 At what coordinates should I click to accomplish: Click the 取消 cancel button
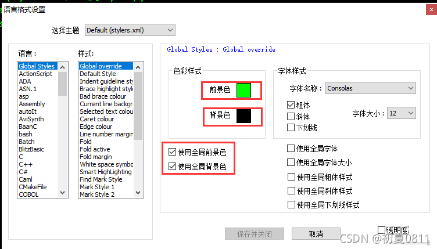[316, 234]
